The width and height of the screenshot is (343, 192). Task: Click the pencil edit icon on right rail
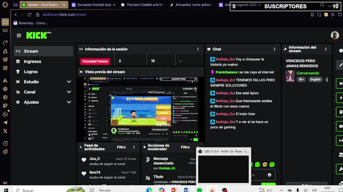[x=341, y=65]
